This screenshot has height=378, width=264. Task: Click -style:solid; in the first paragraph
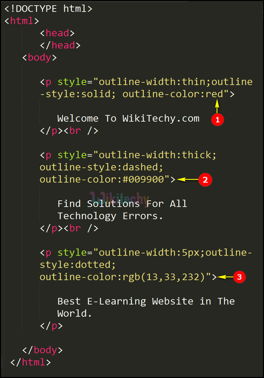click(x=78, y=94)
